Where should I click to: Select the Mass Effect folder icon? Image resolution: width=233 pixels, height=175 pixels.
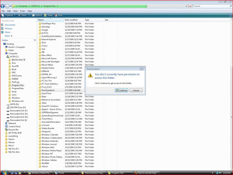coord(40,55)
